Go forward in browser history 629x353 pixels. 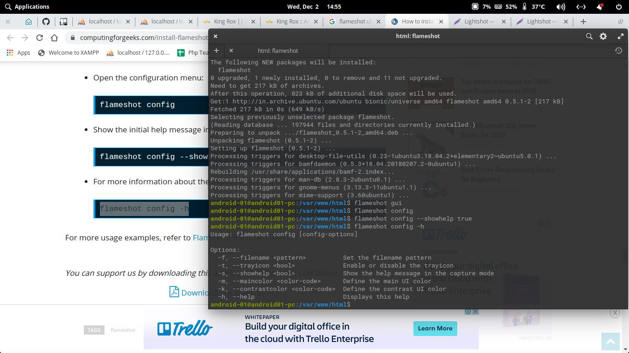click(25, 38)
